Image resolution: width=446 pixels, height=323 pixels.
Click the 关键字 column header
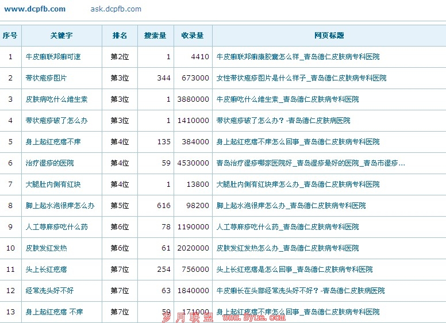click(x=61, y=36)
